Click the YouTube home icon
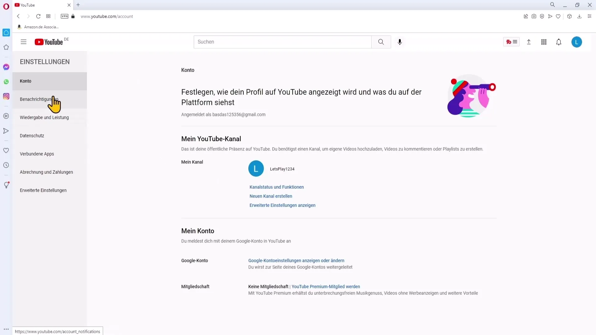 48,41
